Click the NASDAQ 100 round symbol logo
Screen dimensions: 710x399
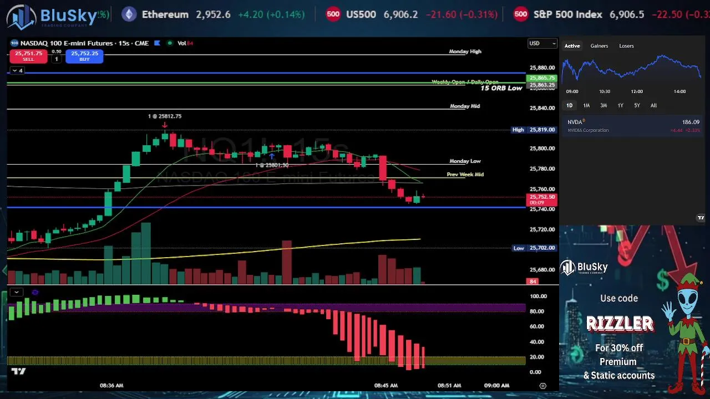pos(14,43)
